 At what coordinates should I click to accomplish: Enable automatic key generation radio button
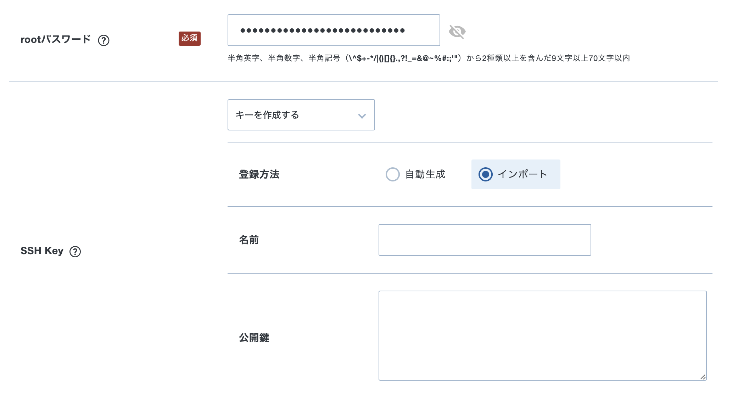393,174
